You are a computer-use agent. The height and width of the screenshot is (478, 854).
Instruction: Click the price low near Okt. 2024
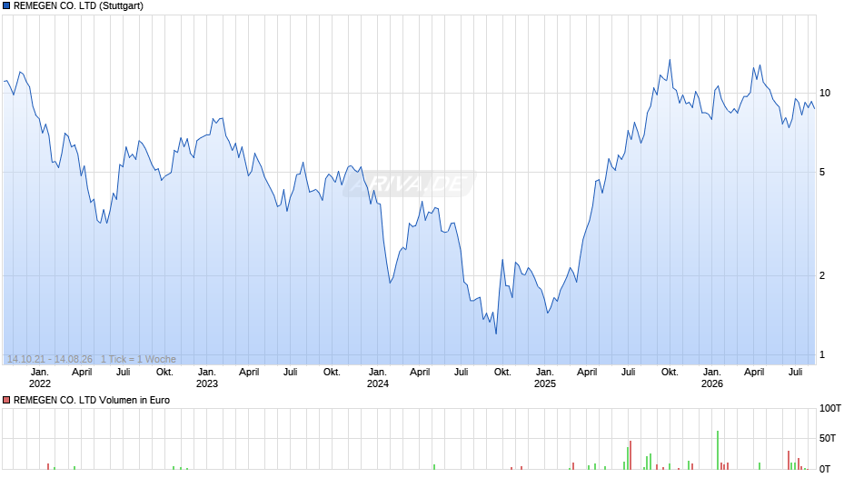pos(496,334)
